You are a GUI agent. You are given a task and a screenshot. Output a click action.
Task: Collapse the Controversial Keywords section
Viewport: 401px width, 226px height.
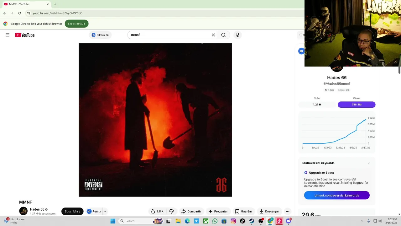coord(369,163)
